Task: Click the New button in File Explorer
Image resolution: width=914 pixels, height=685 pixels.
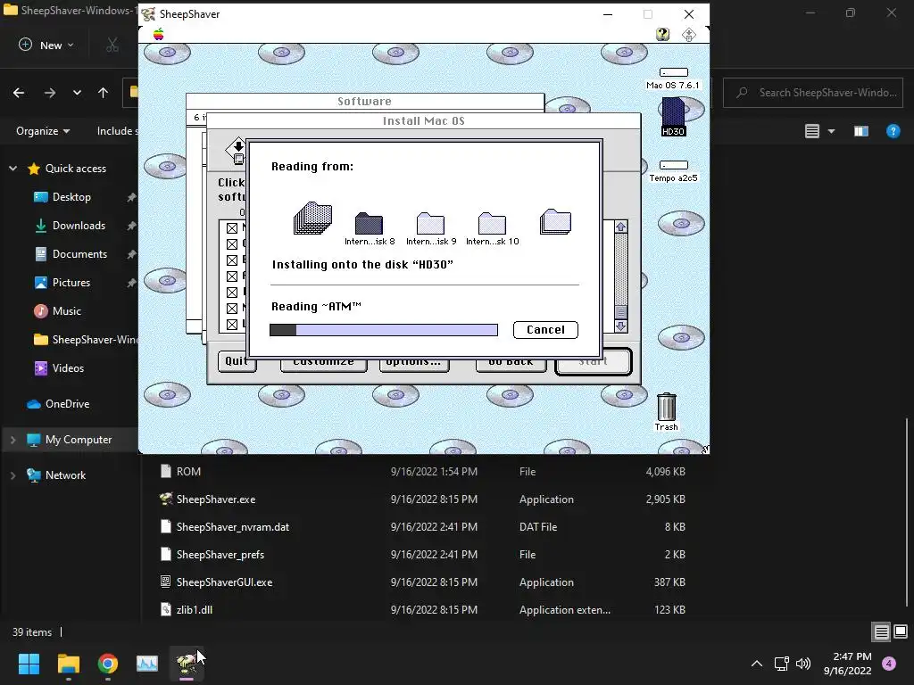Action: (x=46, y=45)
